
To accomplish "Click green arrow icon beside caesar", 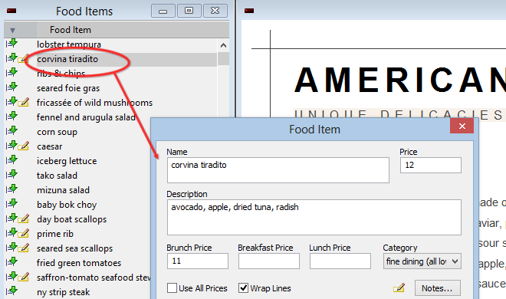I will coord(11,145).
